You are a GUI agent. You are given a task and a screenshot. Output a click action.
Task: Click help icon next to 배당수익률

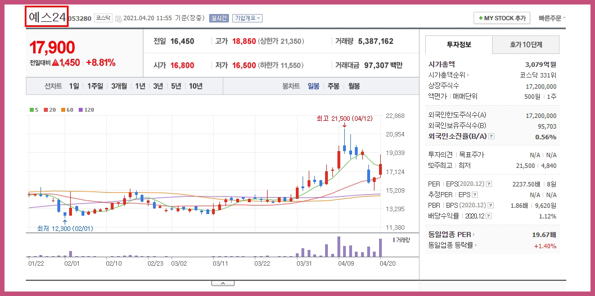(489, 216)
